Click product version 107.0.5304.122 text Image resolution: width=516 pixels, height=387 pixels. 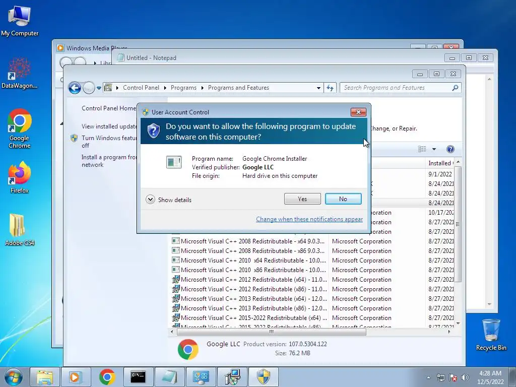(x=308, y=344)
